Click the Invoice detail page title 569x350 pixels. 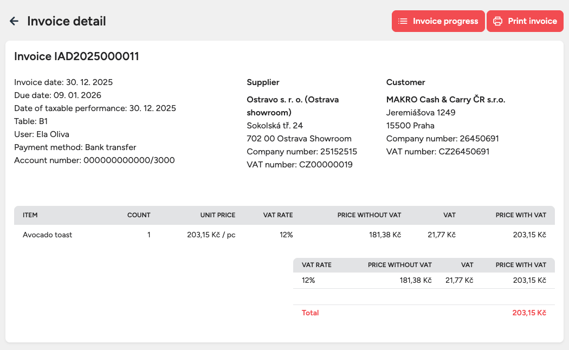tap(66, 21)
